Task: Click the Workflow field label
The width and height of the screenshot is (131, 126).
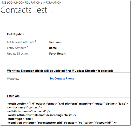Action: pyautogui.click(x=13, y=79)
